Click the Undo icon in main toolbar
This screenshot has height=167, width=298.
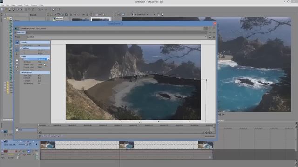pos(39,9)
